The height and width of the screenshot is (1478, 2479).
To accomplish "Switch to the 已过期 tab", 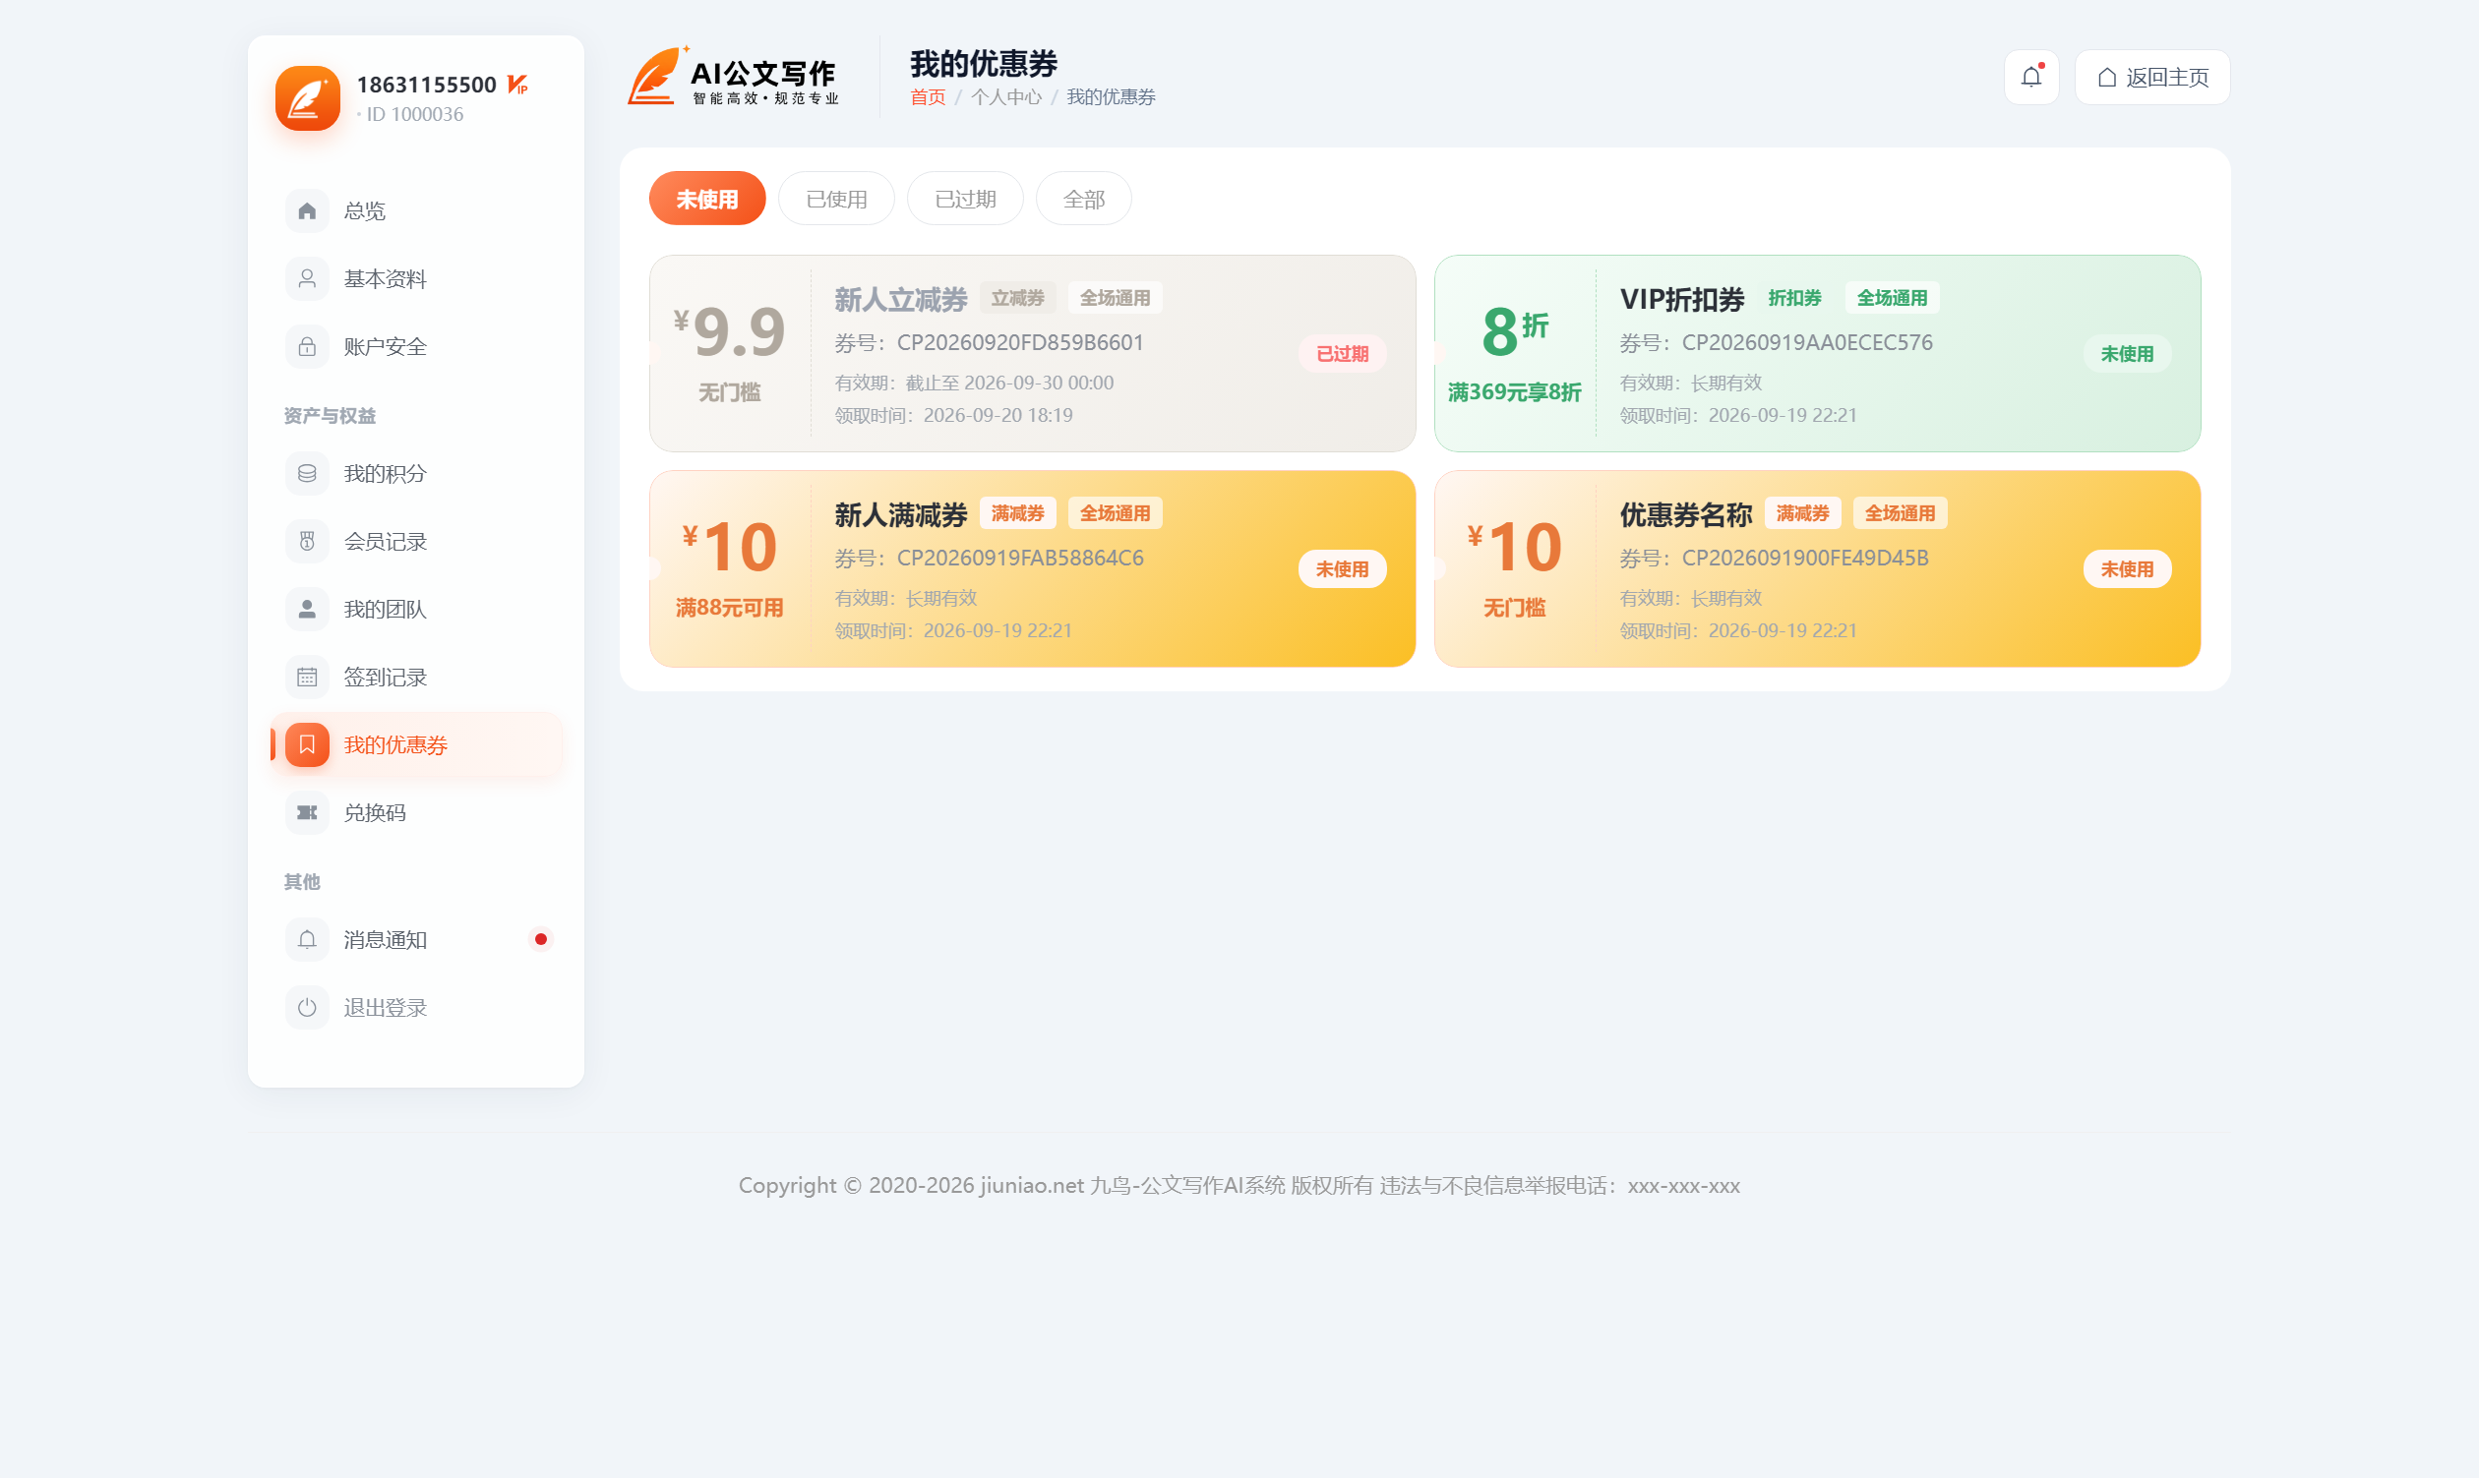I will click(964, 199).
